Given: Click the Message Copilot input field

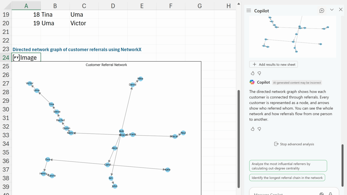Looking at the screenshot, I should pos(282,193).
